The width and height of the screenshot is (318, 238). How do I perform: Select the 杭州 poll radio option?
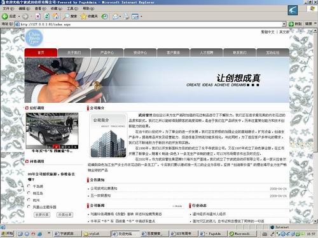[29, 200]
